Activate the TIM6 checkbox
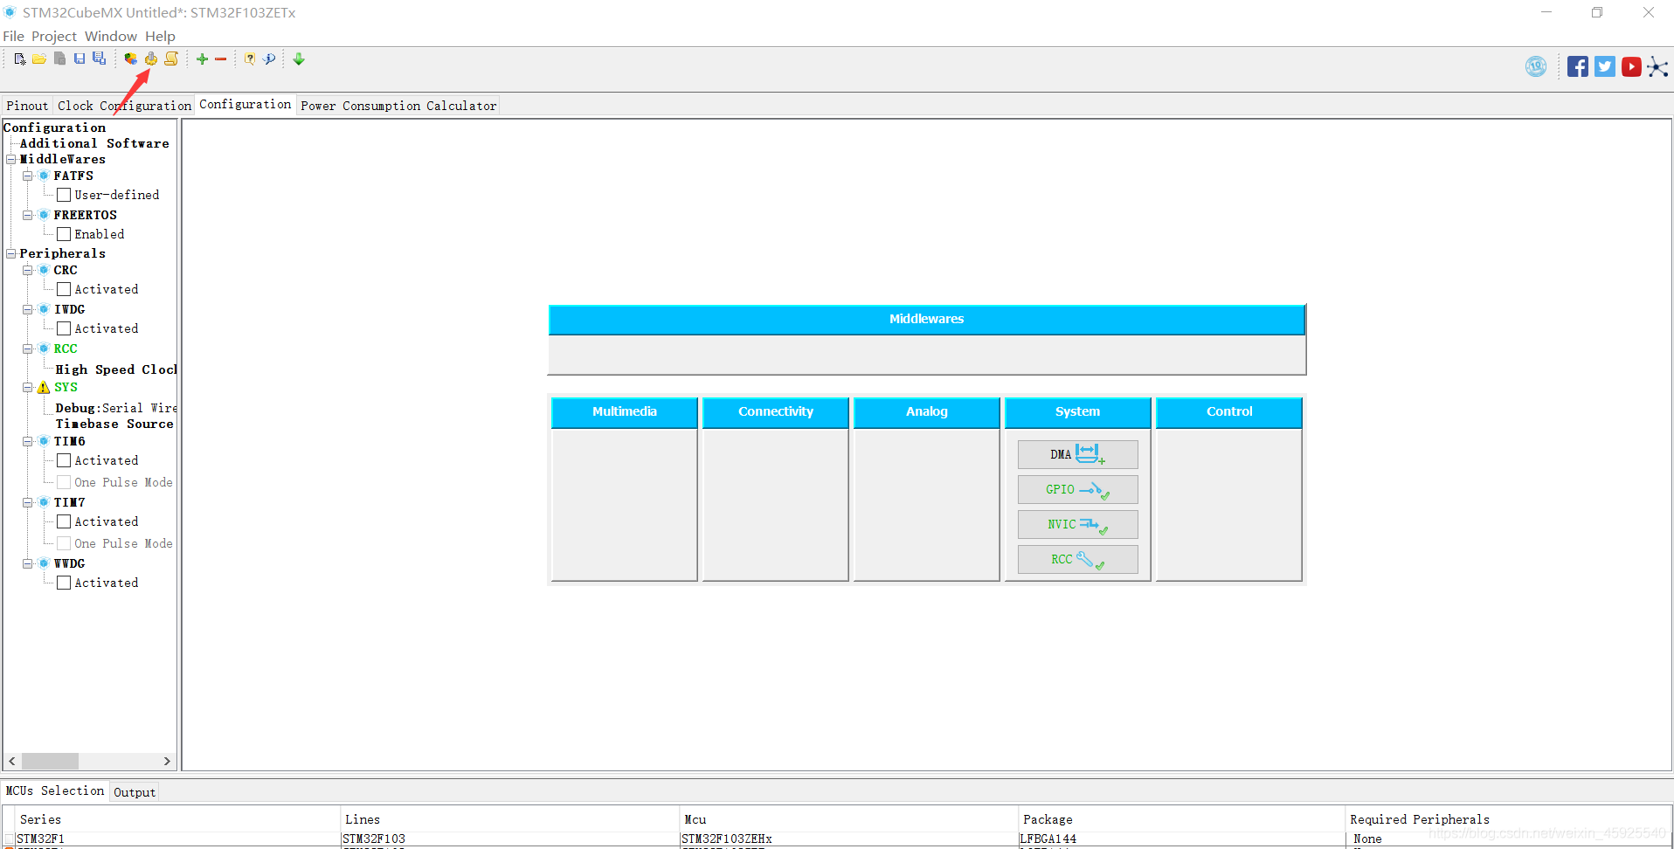 pos(64,460)
